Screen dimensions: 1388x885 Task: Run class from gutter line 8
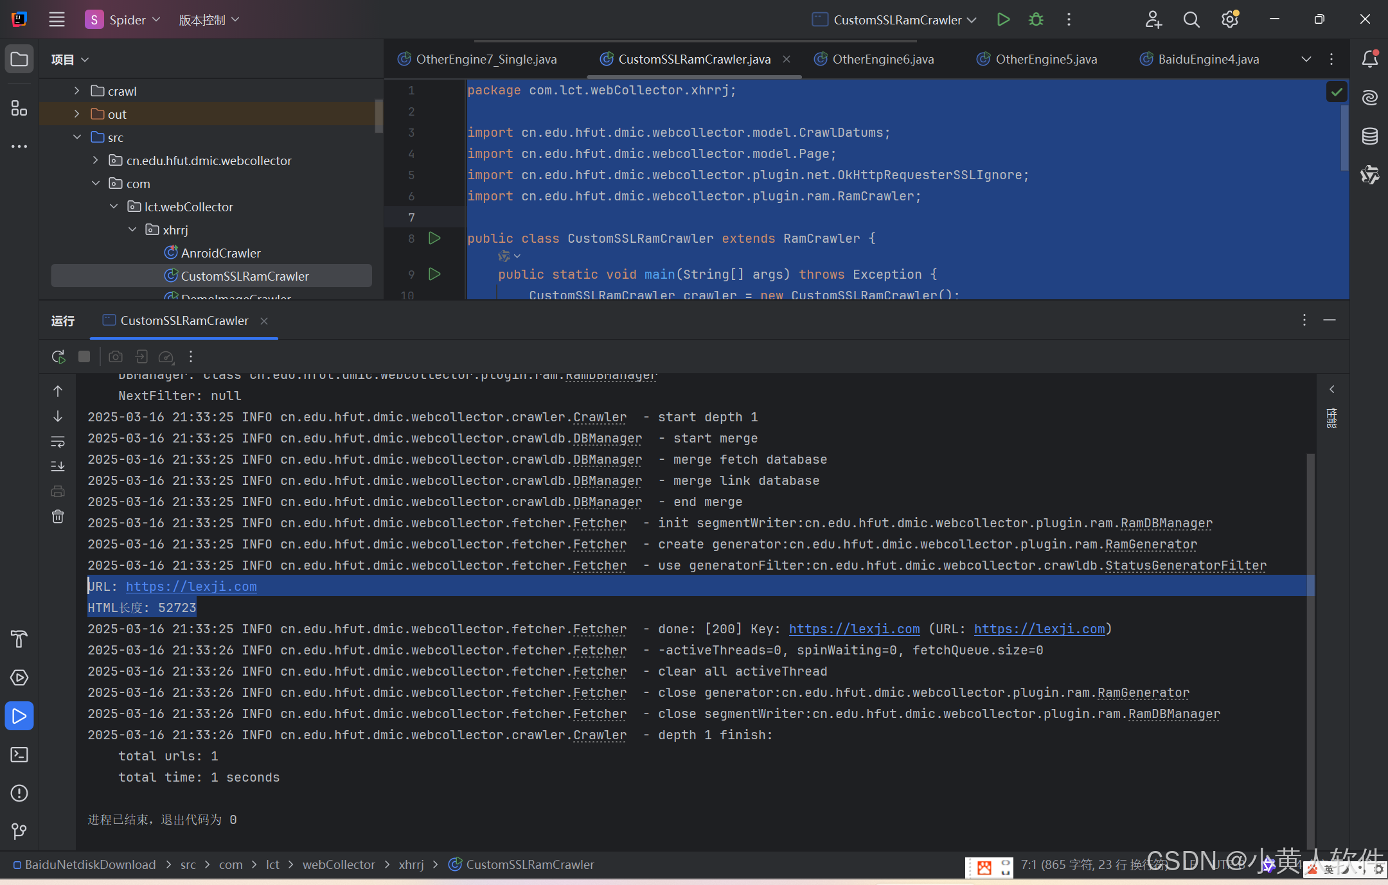[x=434, y=238]
